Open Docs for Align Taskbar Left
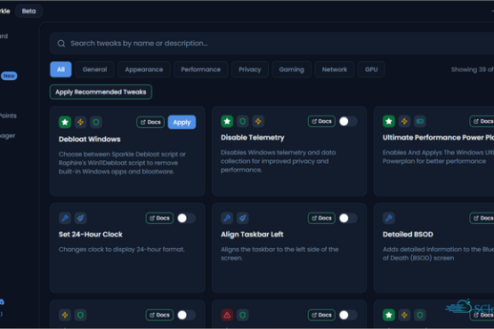Viewport: 494px width, 329px height. click(321, 218)
